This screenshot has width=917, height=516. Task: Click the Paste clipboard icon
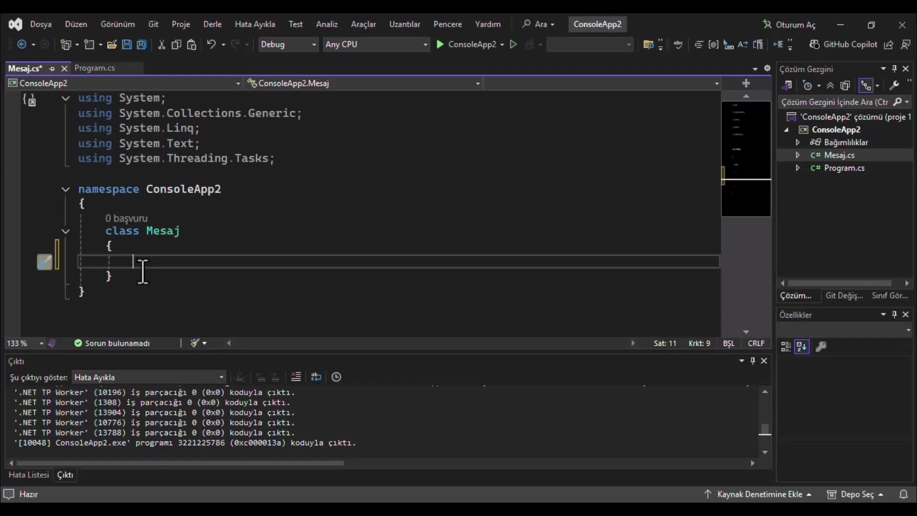[192, 44]
